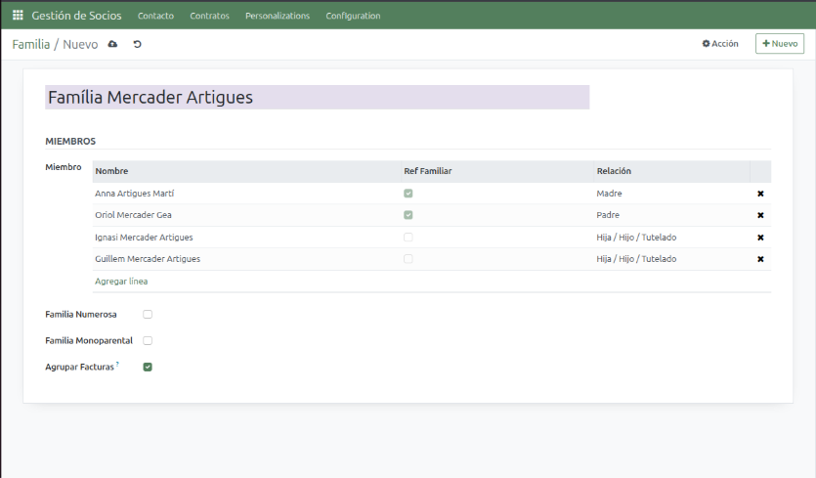Image resolution: width=816 pixels, height=478 pixels.
Task: Click the Agregar línea link
Action: tap(121, 282)
